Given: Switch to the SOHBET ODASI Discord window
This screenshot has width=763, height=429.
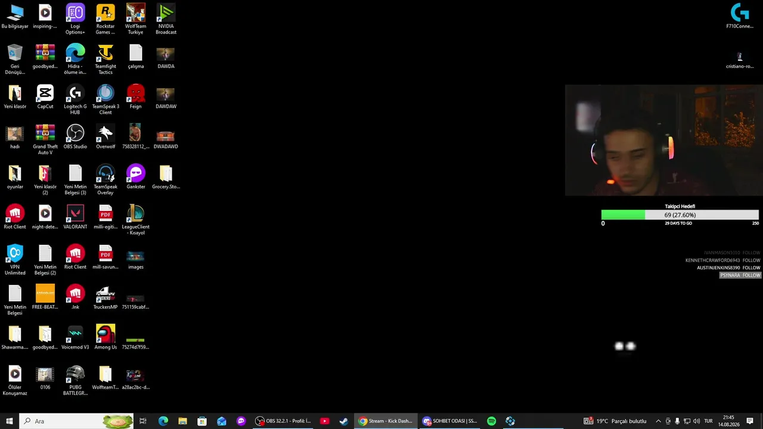Looking at the screenshot, I should point(450,421).
